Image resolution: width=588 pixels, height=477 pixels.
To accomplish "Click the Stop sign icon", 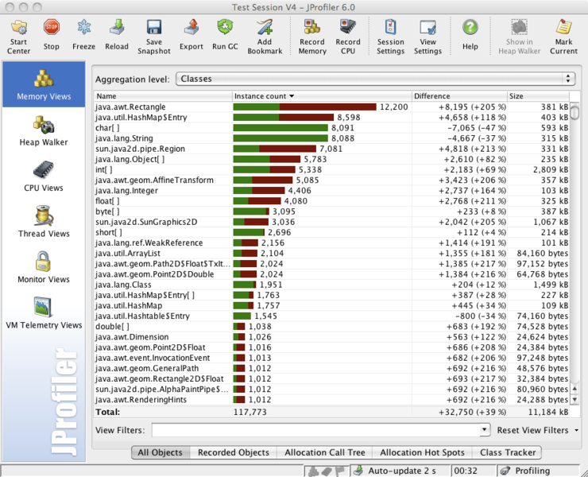I will [x=52, y=27].
